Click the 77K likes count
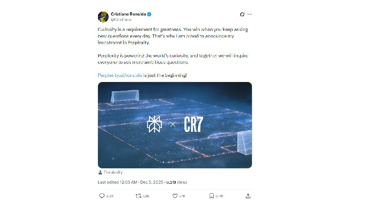This screenshot has width=380, height=210. 182,196
